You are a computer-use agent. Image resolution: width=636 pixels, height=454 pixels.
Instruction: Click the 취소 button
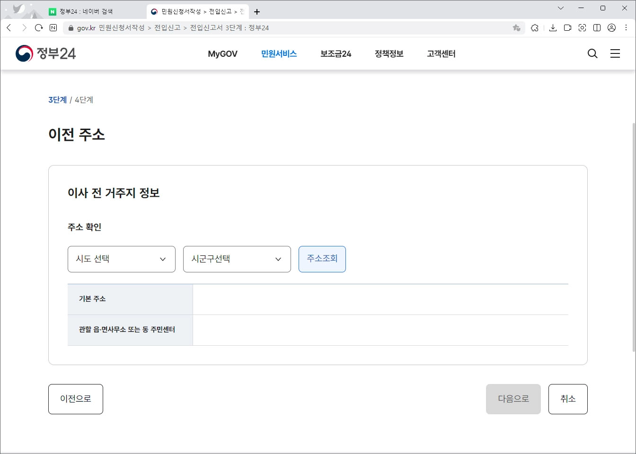pyautogui.click(x=568, y=399)
